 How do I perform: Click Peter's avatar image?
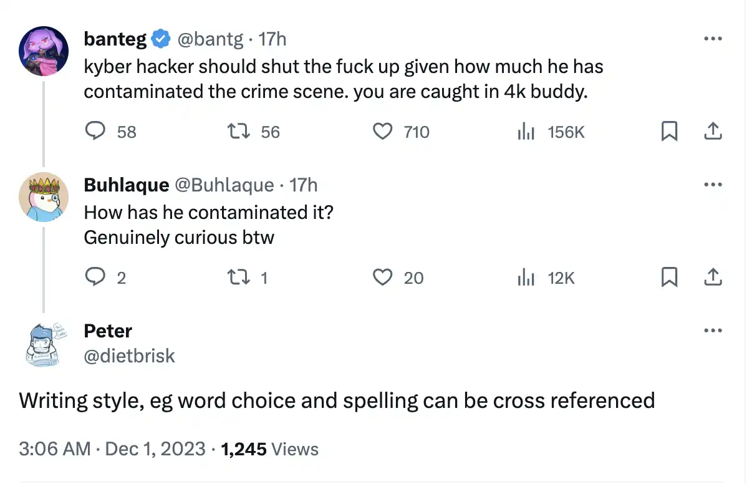click(43, 343)
